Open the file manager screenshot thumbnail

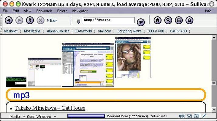44,73
